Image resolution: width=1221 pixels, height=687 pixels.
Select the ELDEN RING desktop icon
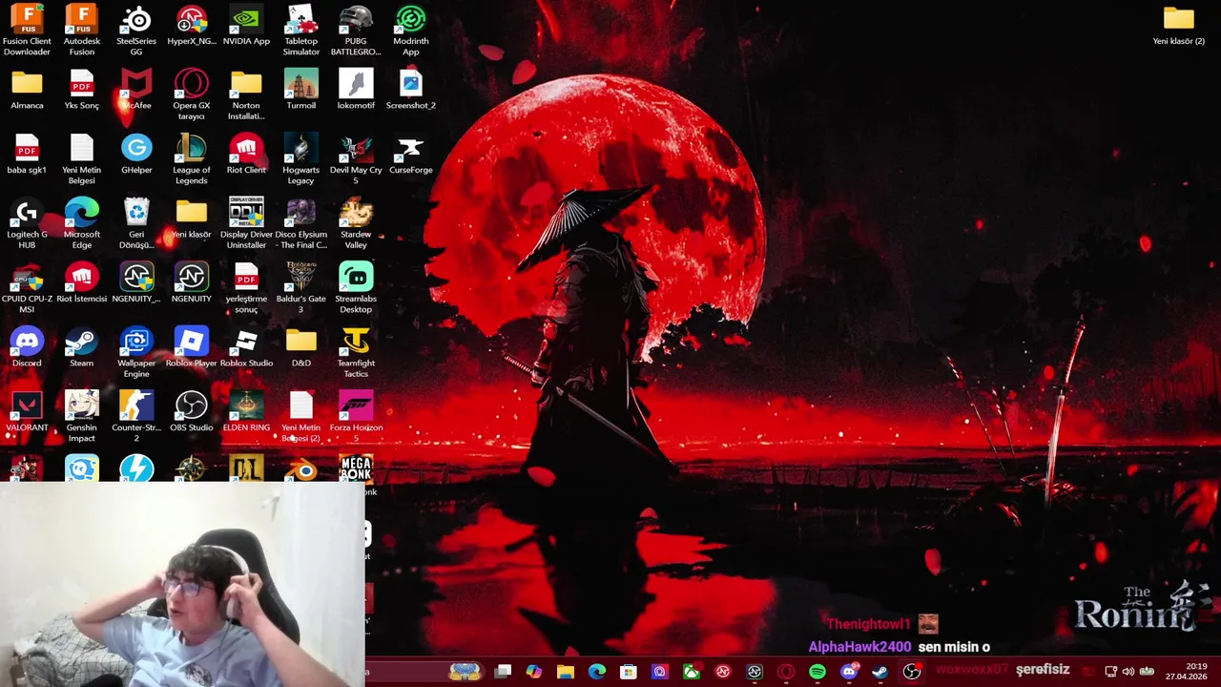(x=246, y=412)
